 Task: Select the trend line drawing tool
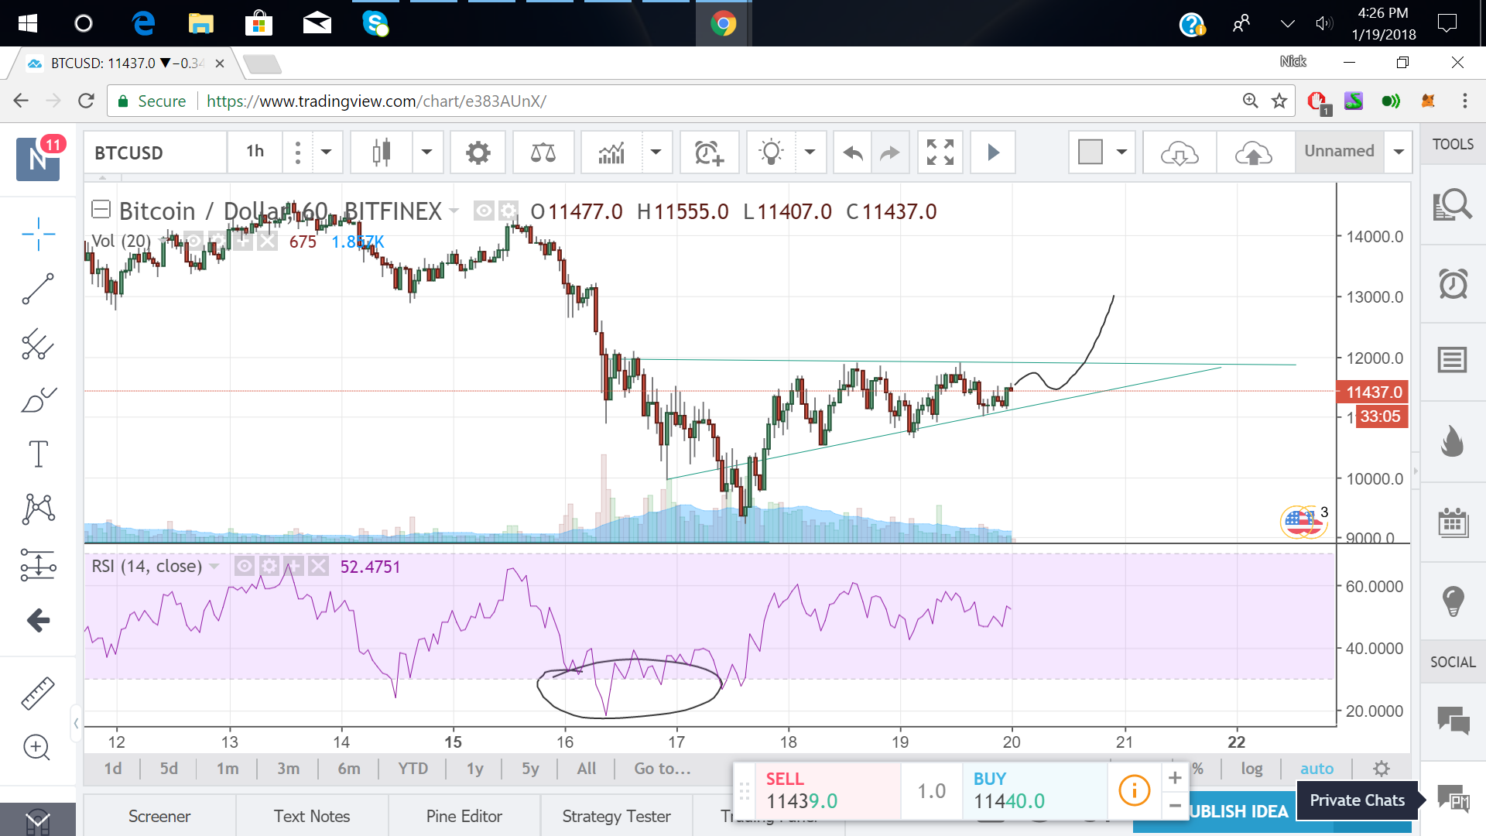tap(38, 289)
